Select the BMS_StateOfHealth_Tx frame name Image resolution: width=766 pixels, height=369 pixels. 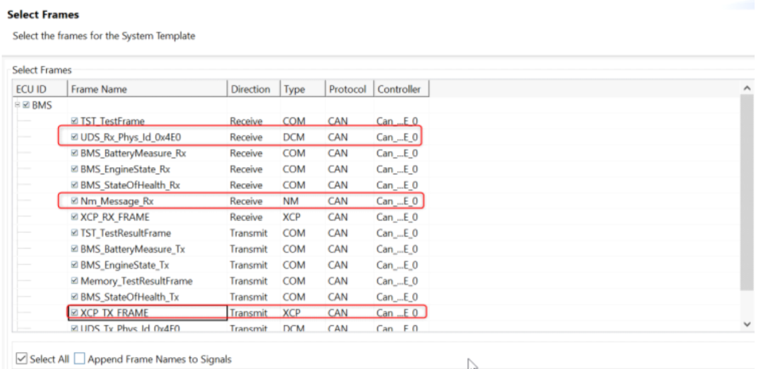click(x=130, y=297)
